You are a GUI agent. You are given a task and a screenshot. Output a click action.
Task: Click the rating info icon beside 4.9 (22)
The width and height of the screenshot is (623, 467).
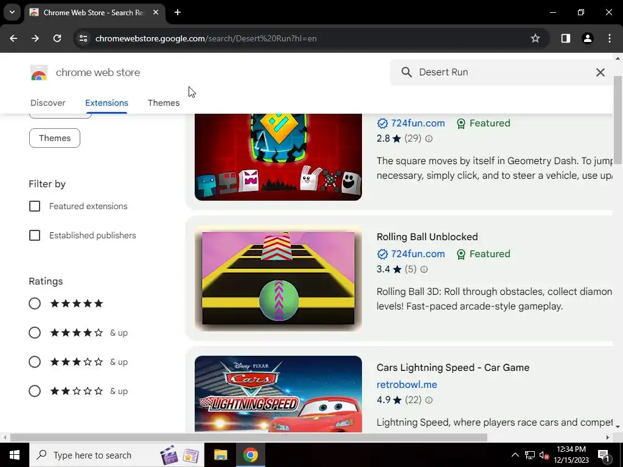pos(429,400)
